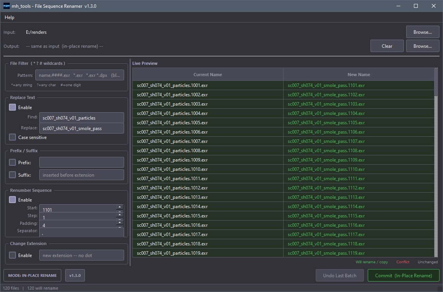Click the Current Name column header

tap(208, 75)
